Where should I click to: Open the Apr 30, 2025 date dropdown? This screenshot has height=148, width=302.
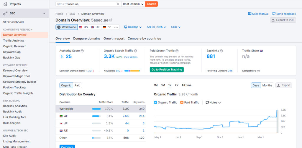[x=156, y=27]
